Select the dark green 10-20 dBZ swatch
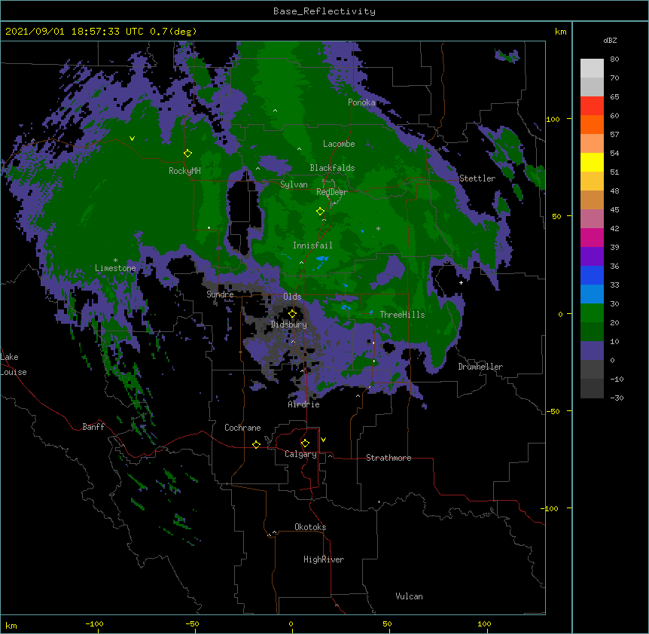 point(592,331)
